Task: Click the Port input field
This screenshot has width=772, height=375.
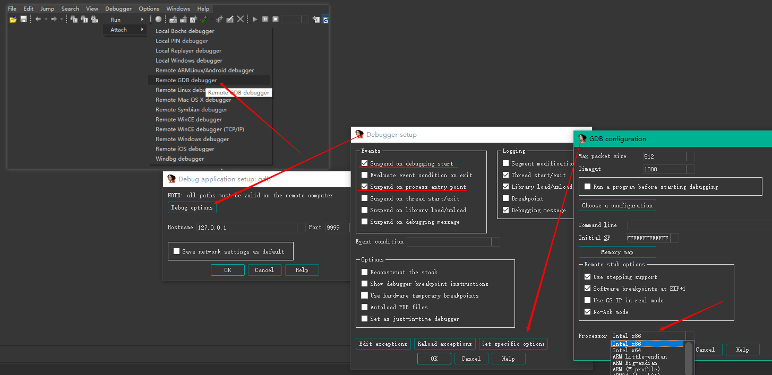Action: [337, 228]
